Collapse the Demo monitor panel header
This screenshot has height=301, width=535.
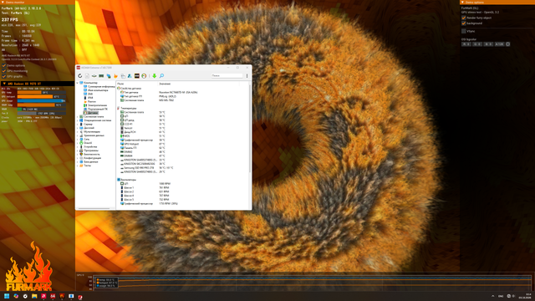[38, 2]
